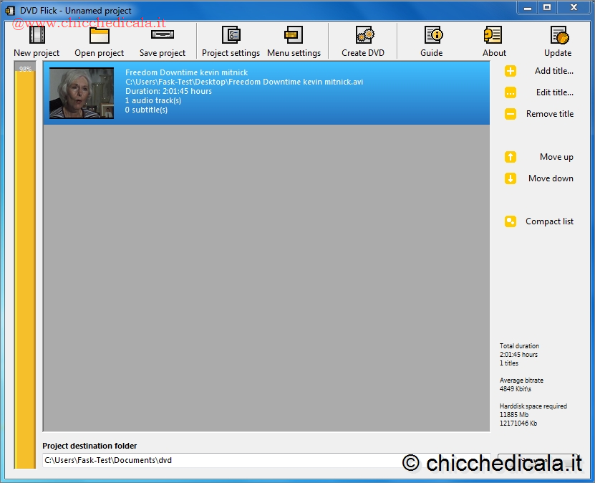Click the Remove title button
595x483 pixels.
click(x=549, y=114)
